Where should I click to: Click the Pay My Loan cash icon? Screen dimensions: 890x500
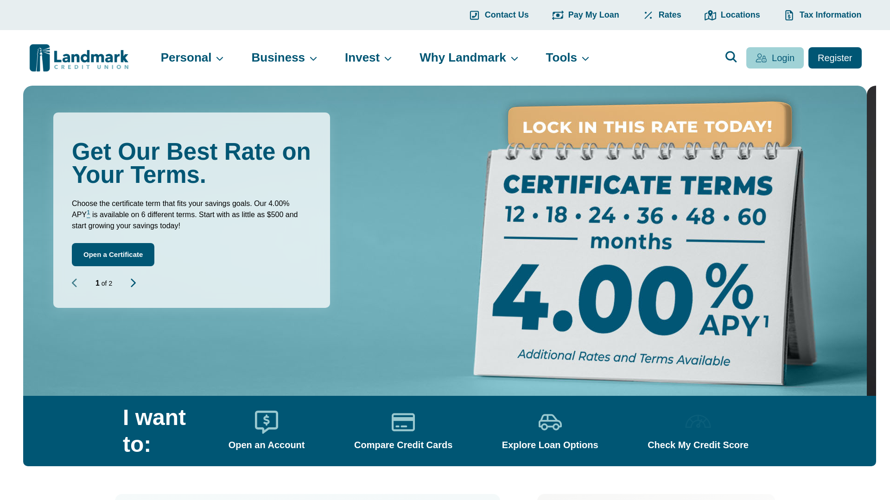coord(558,15)
